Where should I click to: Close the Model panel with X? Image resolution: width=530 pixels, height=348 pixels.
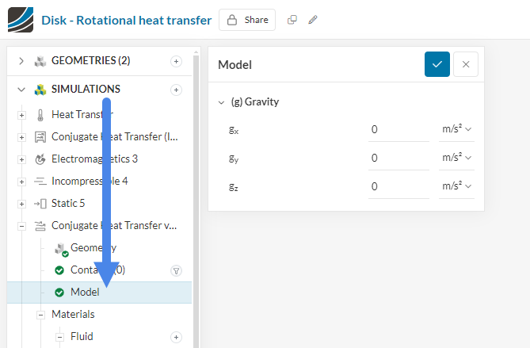tap(466, 65)
